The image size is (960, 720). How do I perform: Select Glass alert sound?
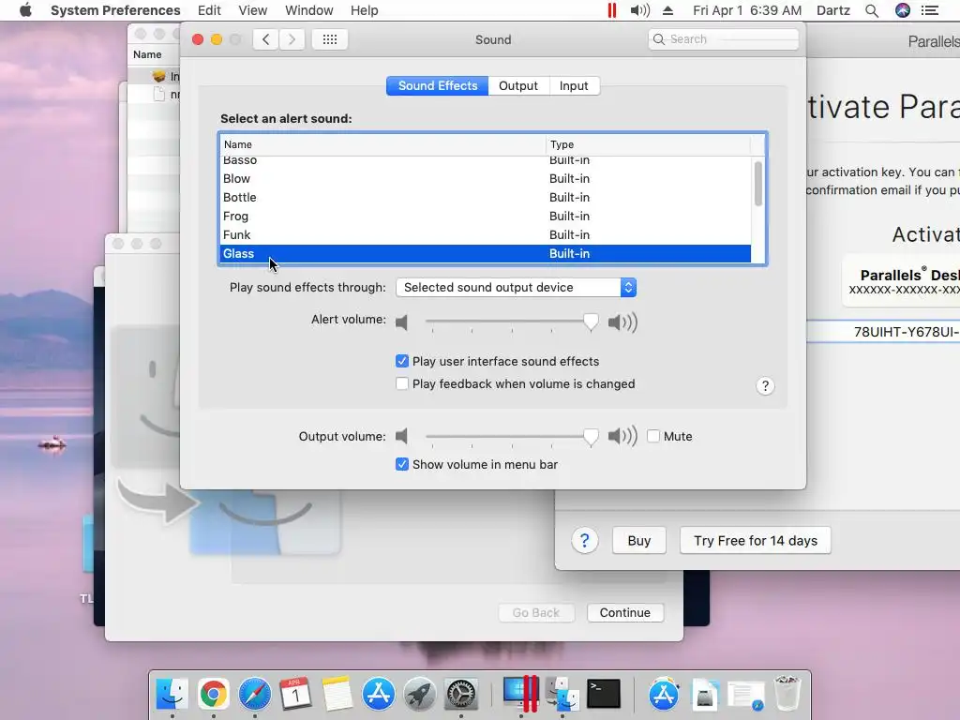click(485, 253)
